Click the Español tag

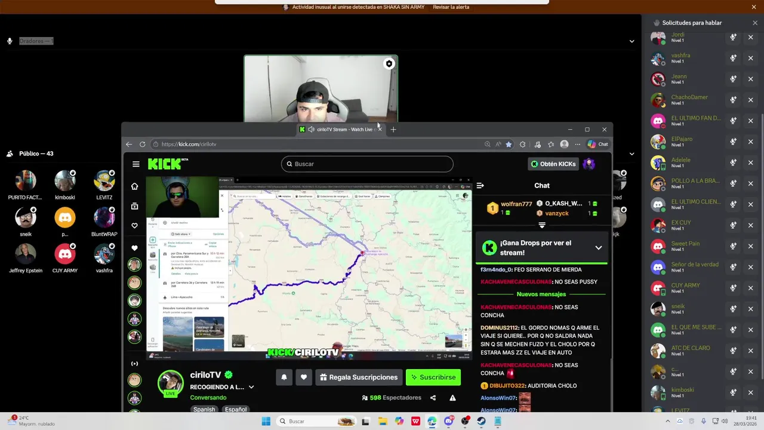click(236, 409)
